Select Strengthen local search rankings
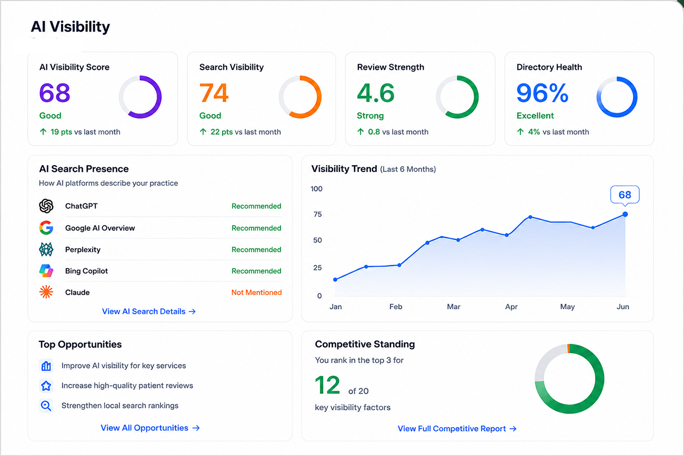The image size is (684, 456). tap(120, 406)
